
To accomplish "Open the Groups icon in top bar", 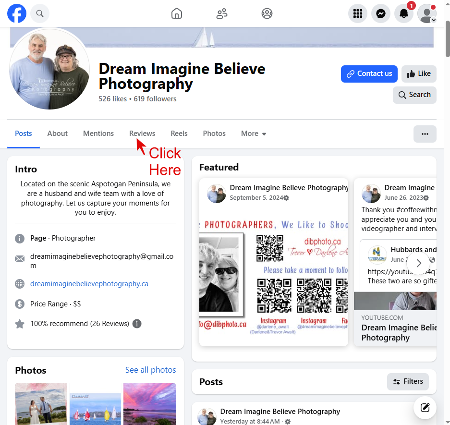I will click(x=267, y=13).
